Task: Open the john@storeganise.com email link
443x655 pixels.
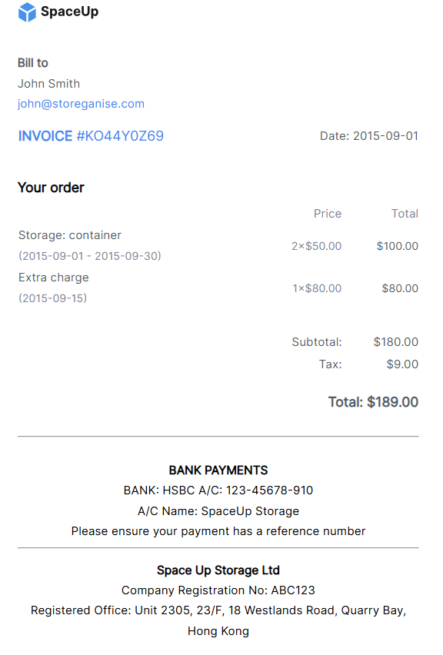Action: (81, 104)
